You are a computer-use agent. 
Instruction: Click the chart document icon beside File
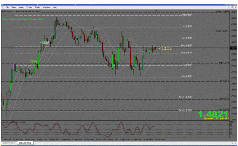tap(3, 7)
